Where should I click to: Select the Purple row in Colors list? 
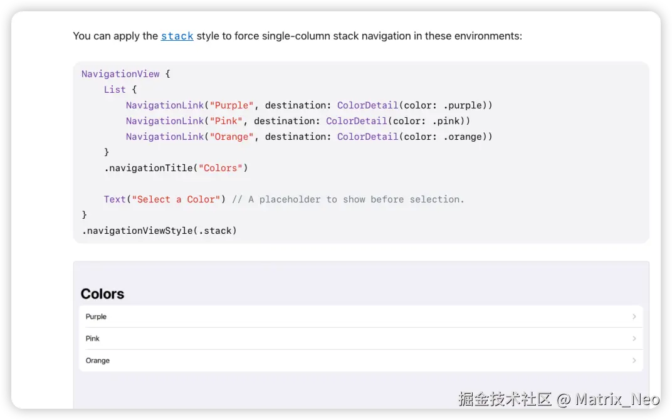click(x=360, y=317)
